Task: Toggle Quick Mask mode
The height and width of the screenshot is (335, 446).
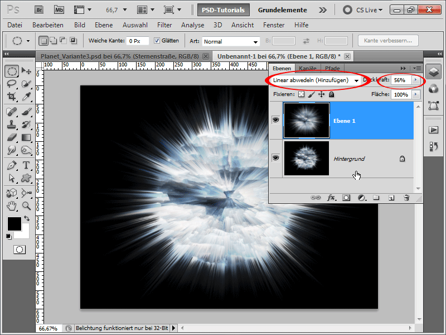Action: [20, 250]
